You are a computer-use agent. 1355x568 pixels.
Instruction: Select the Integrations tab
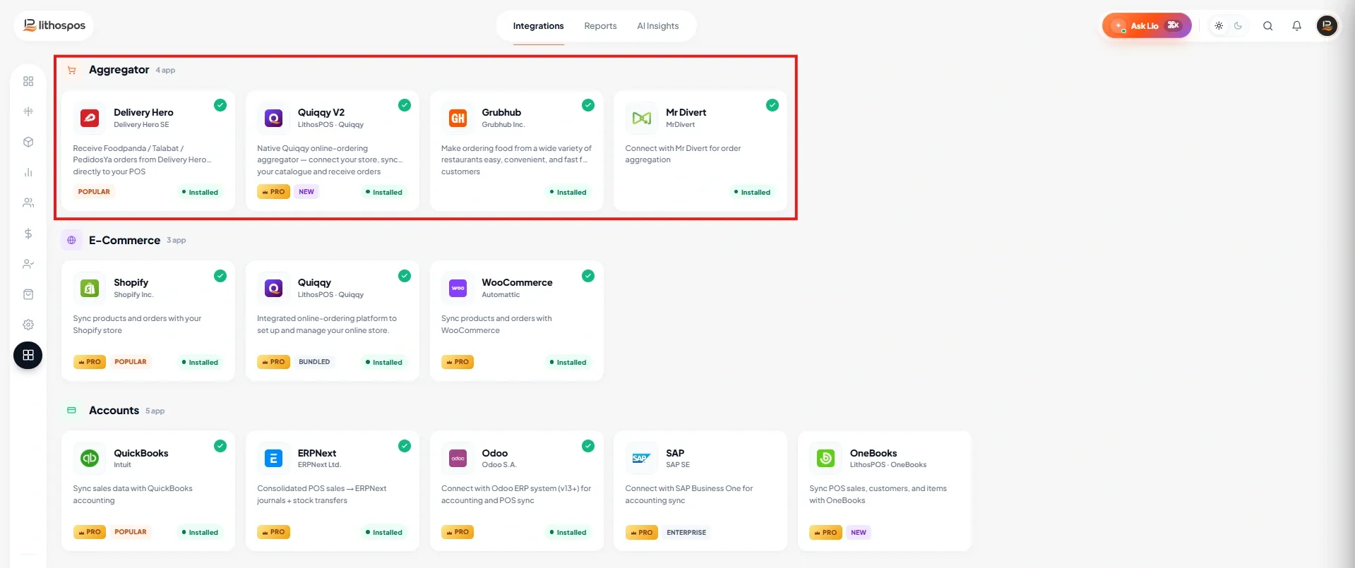538,26
